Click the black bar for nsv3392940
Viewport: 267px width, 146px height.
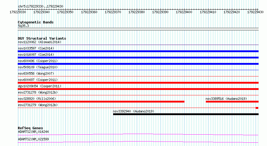pyautogui.click(x=186, y=114)
